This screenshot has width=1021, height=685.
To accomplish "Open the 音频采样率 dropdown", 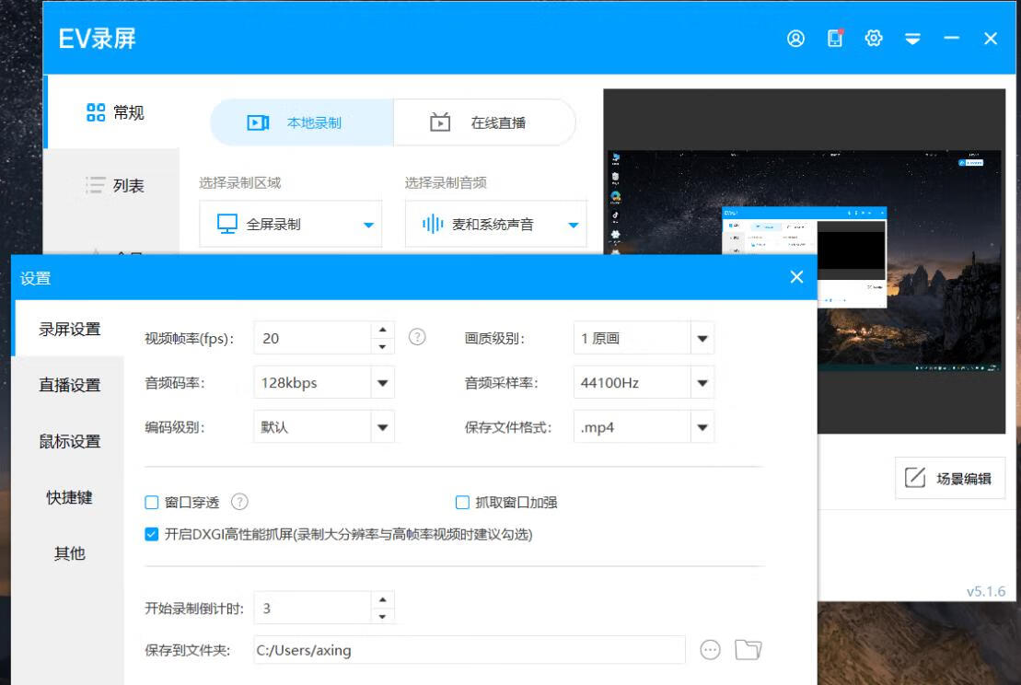I will click(701, 381).
